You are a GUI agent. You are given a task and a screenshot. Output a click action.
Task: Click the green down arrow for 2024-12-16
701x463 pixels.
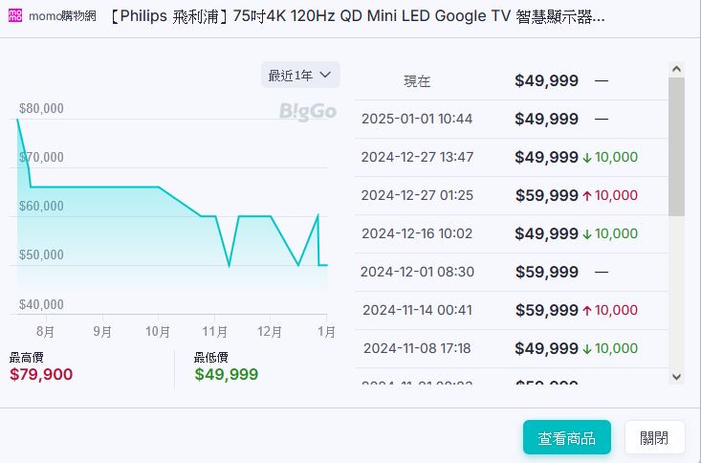[587, 234]
